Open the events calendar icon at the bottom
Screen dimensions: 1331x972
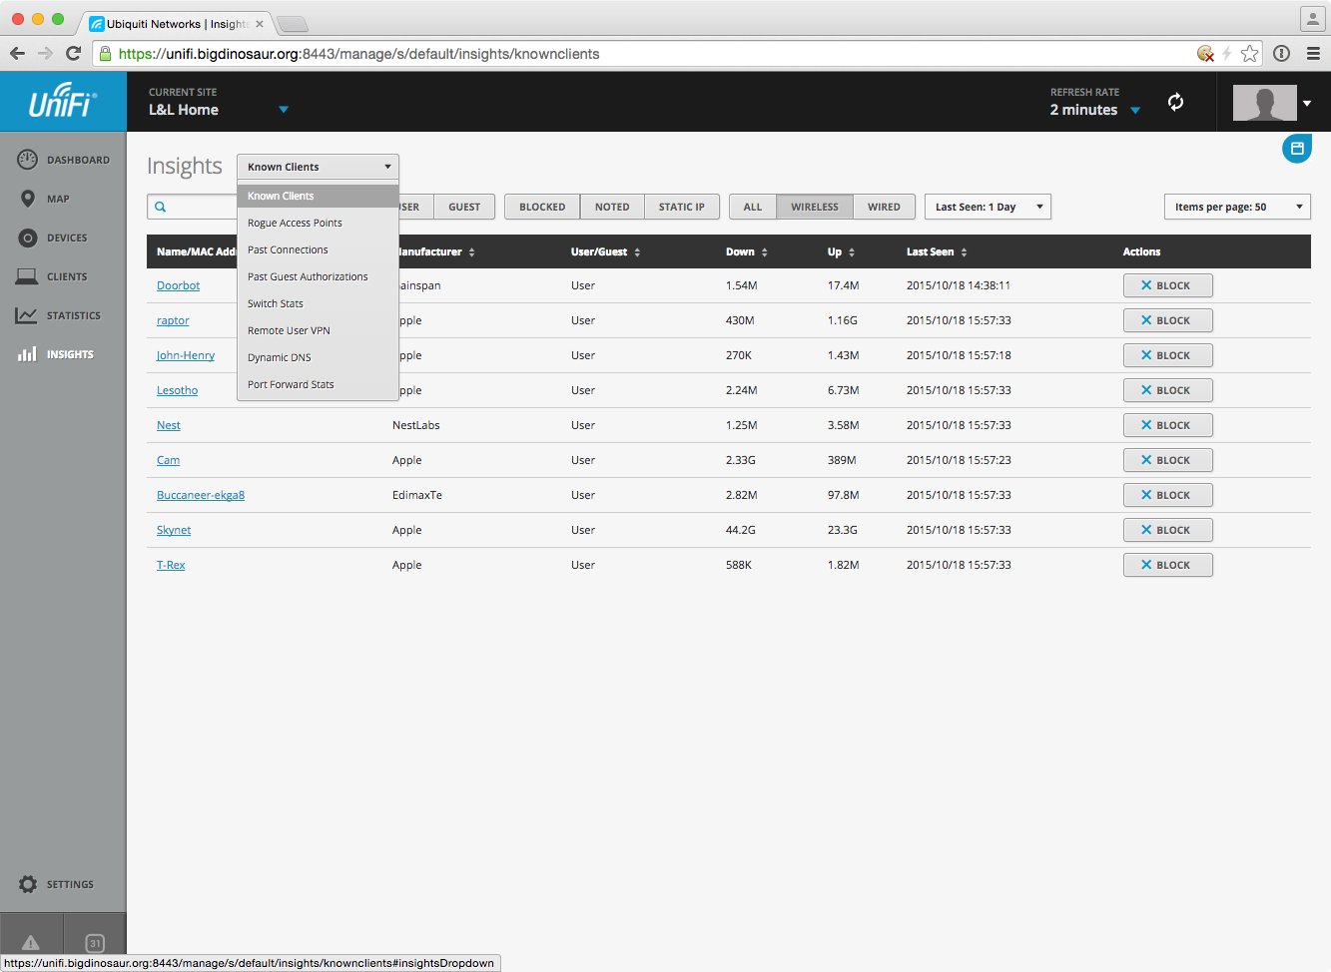95,942
